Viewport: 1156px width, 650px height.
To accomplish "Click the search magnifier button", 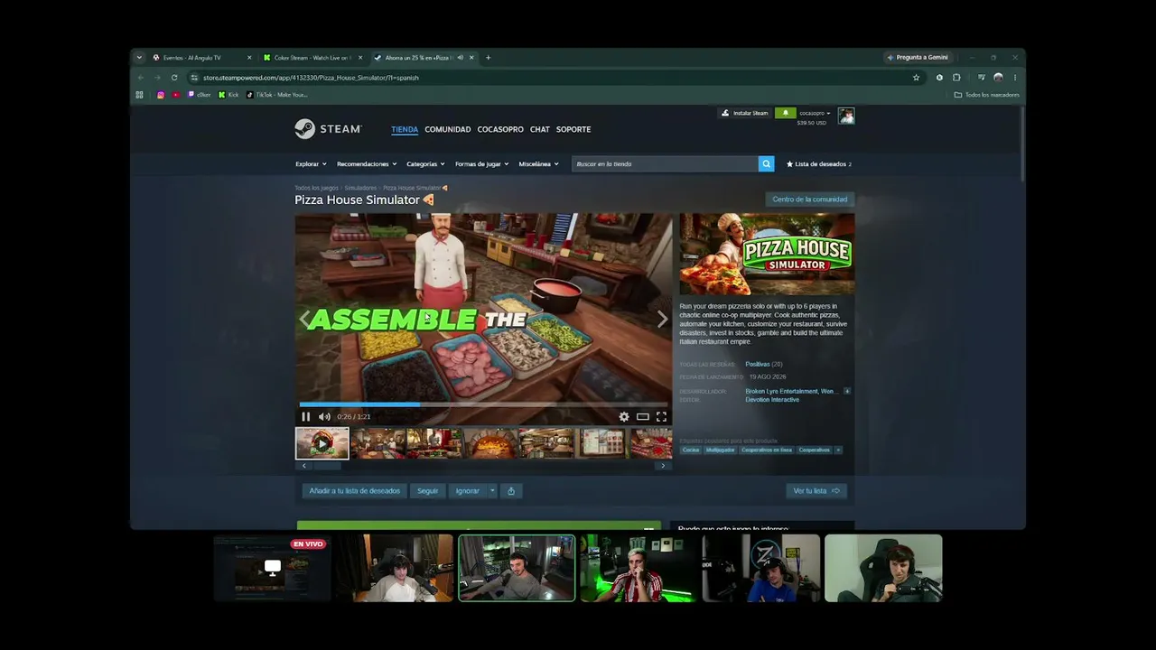I will coord(766,163).
